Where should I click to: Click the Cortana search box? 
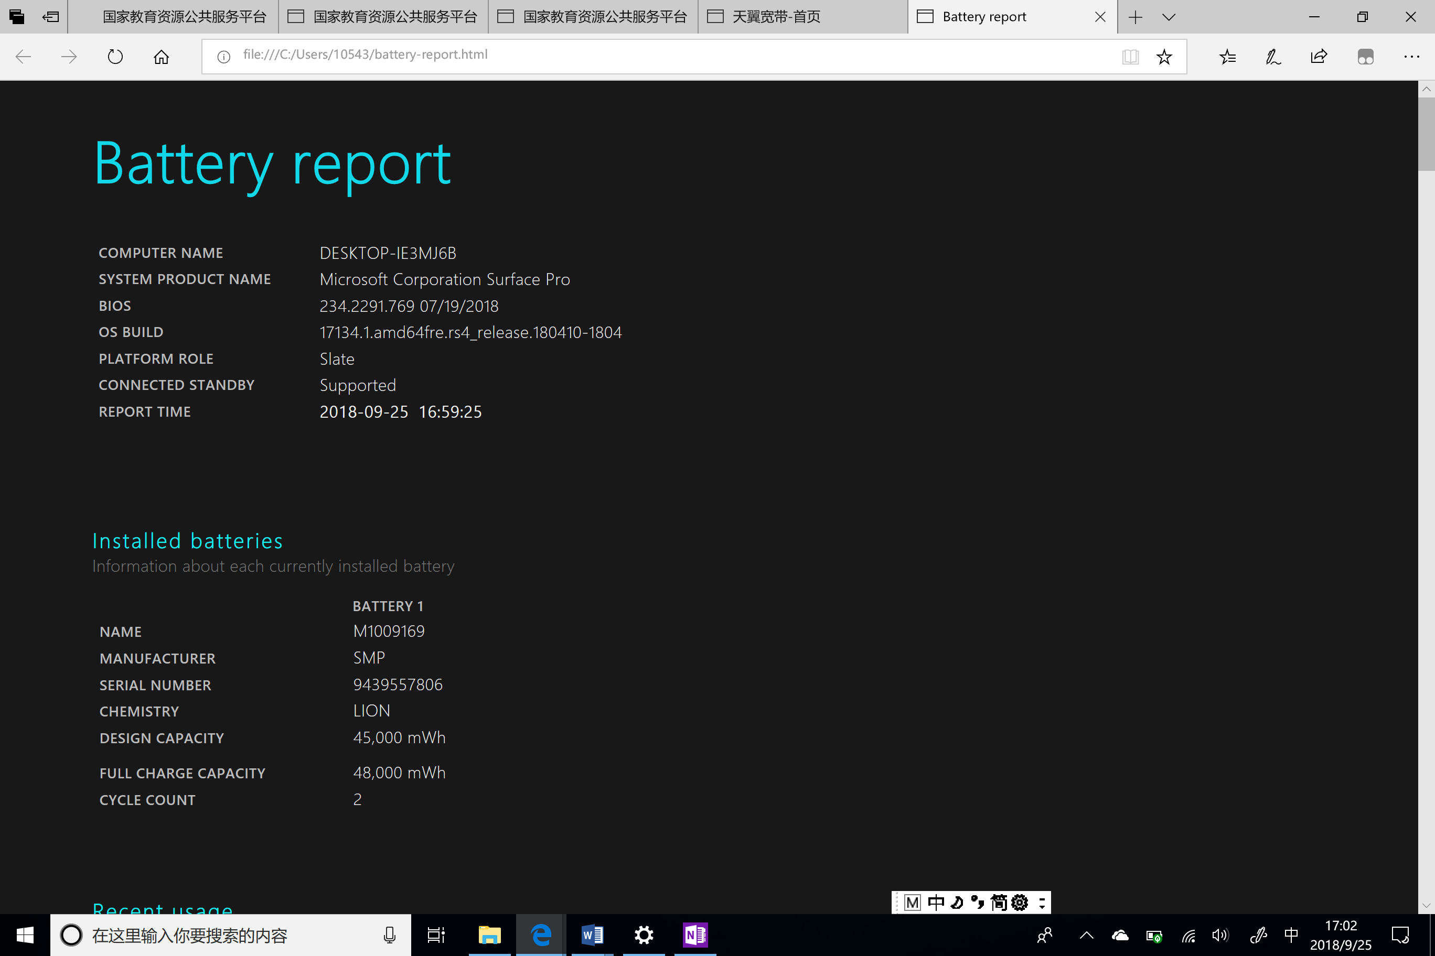231,935
